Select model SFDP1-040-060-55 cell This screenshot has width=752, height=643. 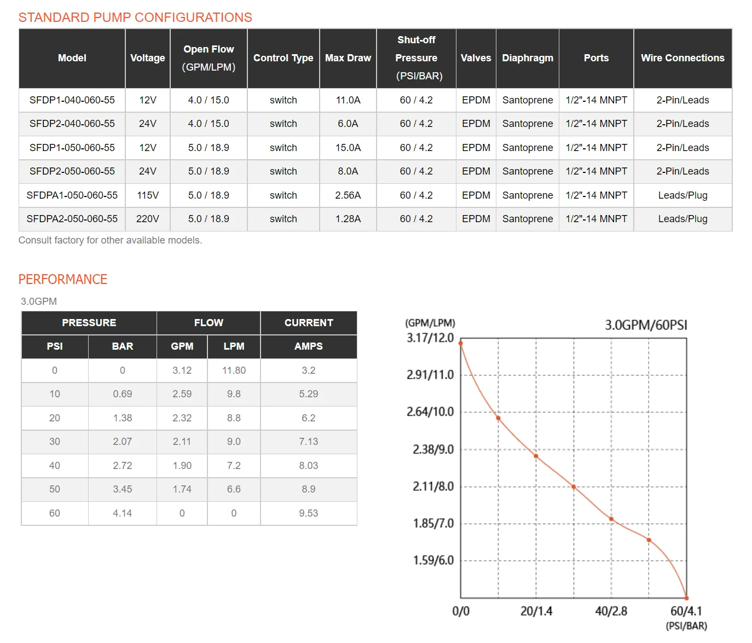[x=72, y=100]
